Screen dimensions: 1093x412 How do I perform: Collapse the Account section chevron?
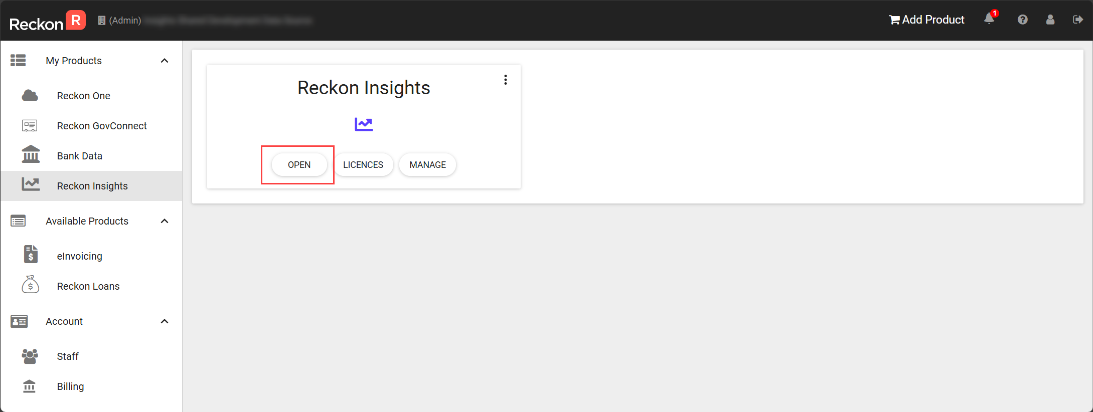point(165,321)
